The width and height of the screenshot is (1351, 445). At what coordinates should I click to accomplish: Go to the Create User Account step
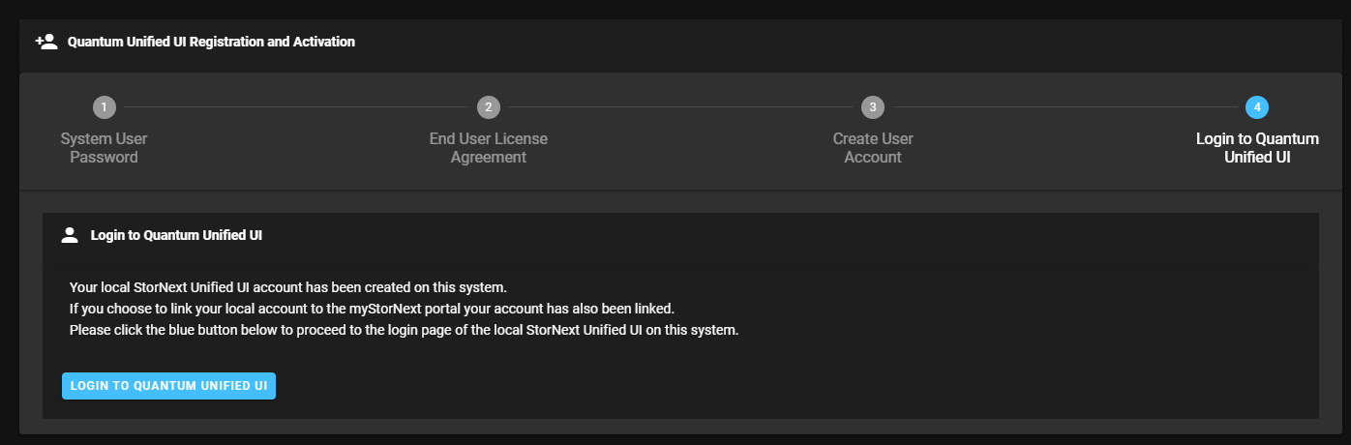pos(873,148)
